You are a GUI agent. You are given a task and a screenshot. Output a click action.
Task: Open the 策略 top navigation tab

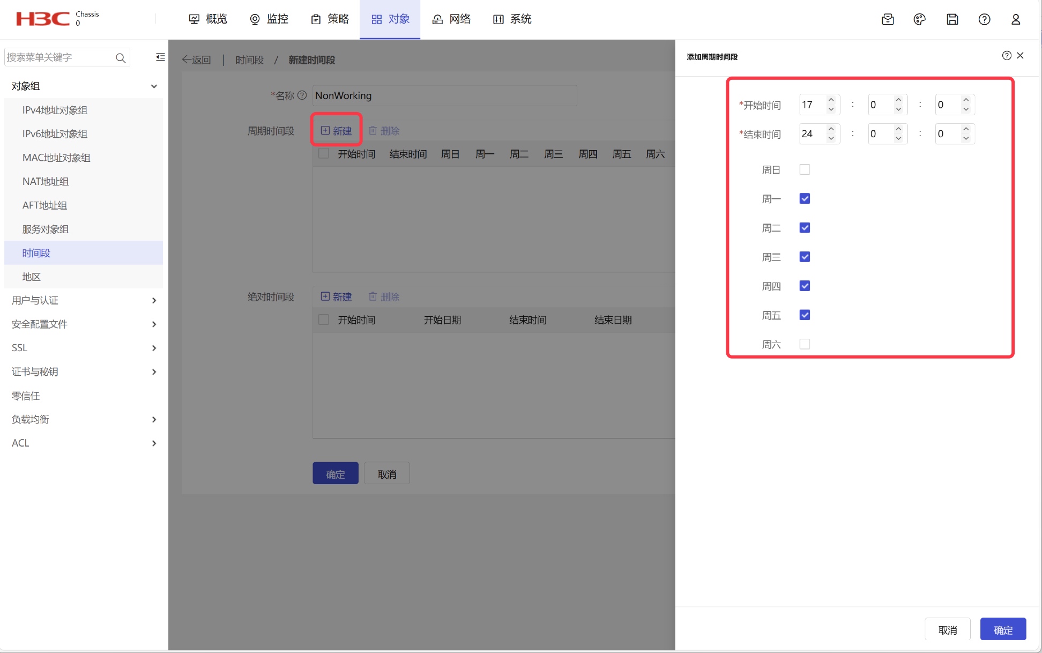[x=330, y=19]
